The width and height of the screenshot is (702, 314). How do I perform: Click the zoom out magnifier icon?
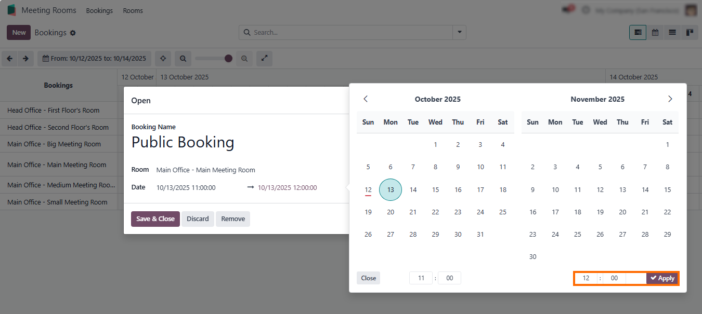[x=183, y=59]
